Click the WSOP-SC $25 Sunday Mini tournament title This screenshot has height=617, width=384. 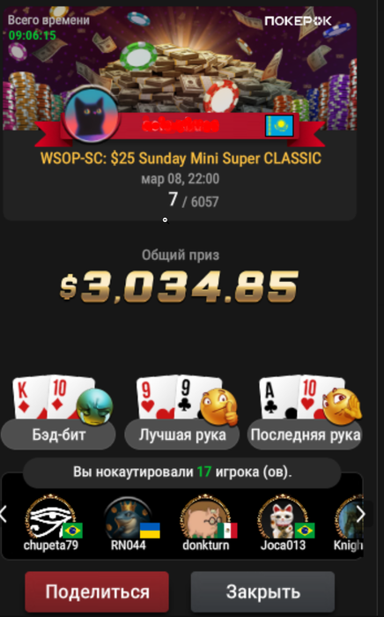pos(181,158)
